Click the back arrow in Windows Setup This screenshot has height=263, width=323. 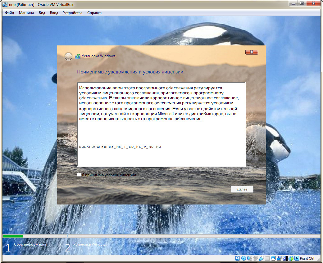[x=68, y=56]
